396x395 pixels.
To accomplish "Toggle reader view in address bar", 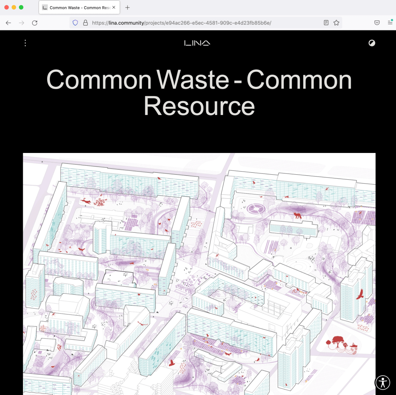I will coord(326,23).
